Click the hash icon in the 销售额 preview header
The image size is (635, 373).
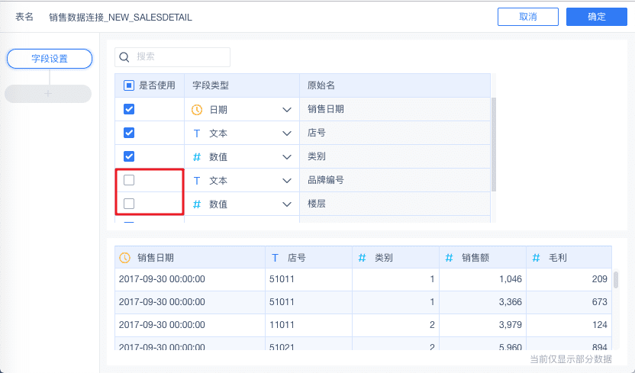point(450,258)
